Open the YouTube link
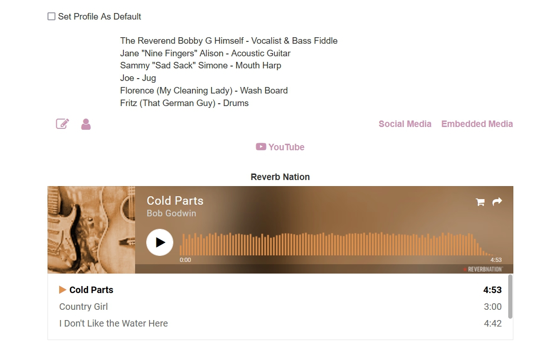 click(280, 147)
